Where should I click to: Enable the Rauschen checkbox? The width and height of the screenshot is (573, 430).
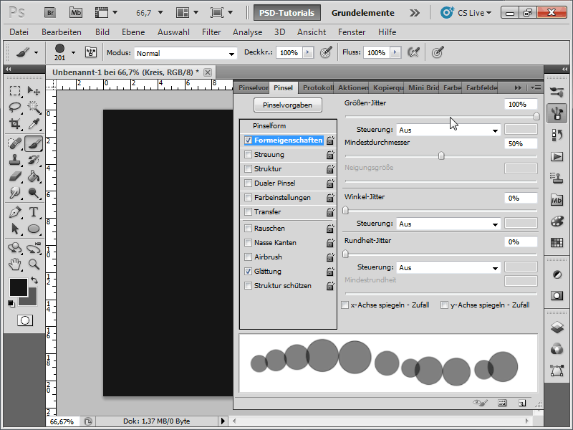click(248, 228)
